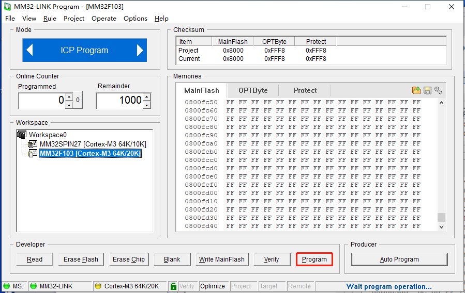Click the memory view scrollbar thumb
Screen dimensions: 465x293
click(x=441, y=217)
